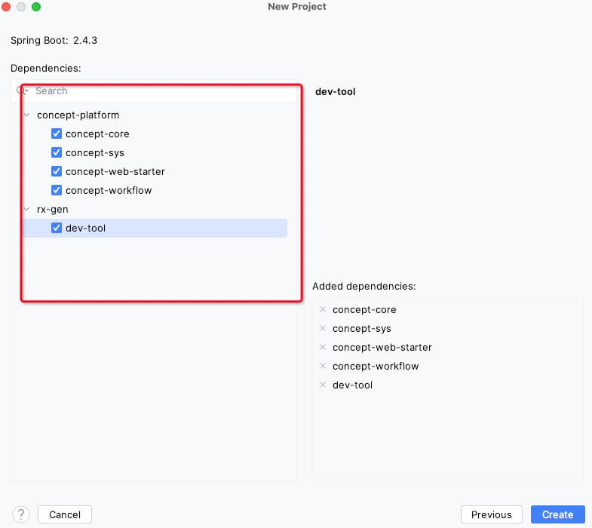Image resolution: width=592 pixels, height=528 pixels.
Task: Remove concept-core from added dependencies
Action: tap(323, 310)
